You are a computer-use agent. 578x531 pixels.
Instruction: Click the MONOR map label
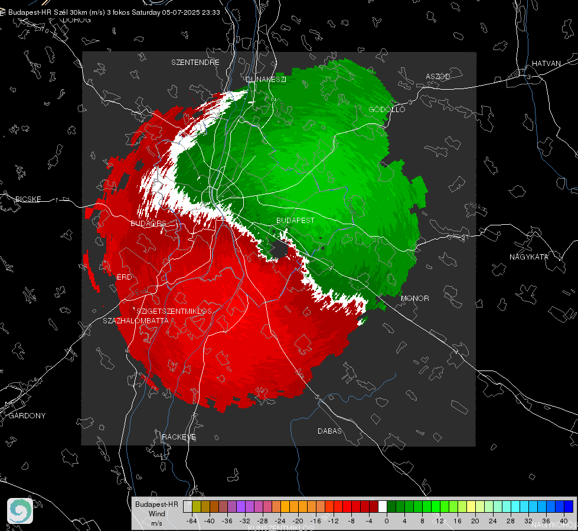pos(414,298)
